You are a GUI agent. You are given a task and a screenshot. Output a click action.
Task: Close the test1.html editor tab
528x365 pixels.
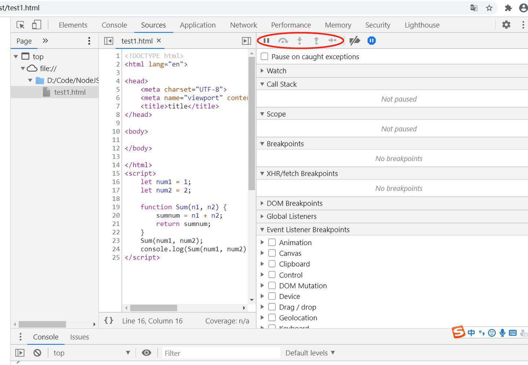(x=159, y=40)
